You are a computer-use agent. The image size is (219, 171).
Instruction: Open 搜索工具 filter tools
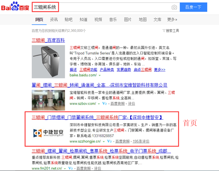(171, 31)
